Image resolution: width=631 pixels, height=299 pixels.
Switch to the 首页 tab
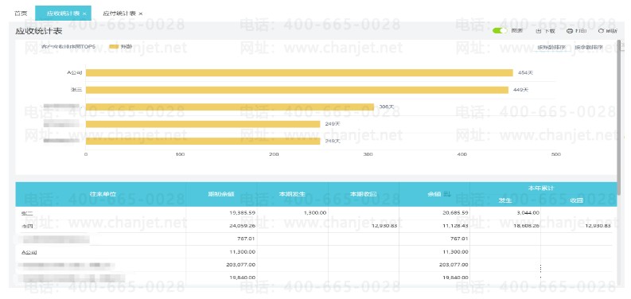[x=21, y=14]
